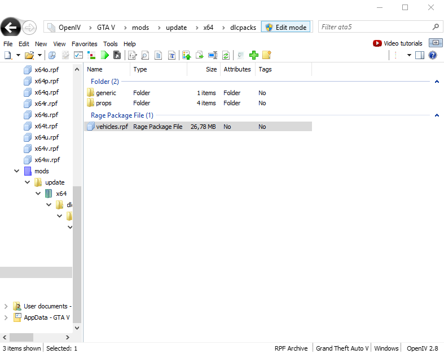Open the Favorites menu

[x=85, y=44]
